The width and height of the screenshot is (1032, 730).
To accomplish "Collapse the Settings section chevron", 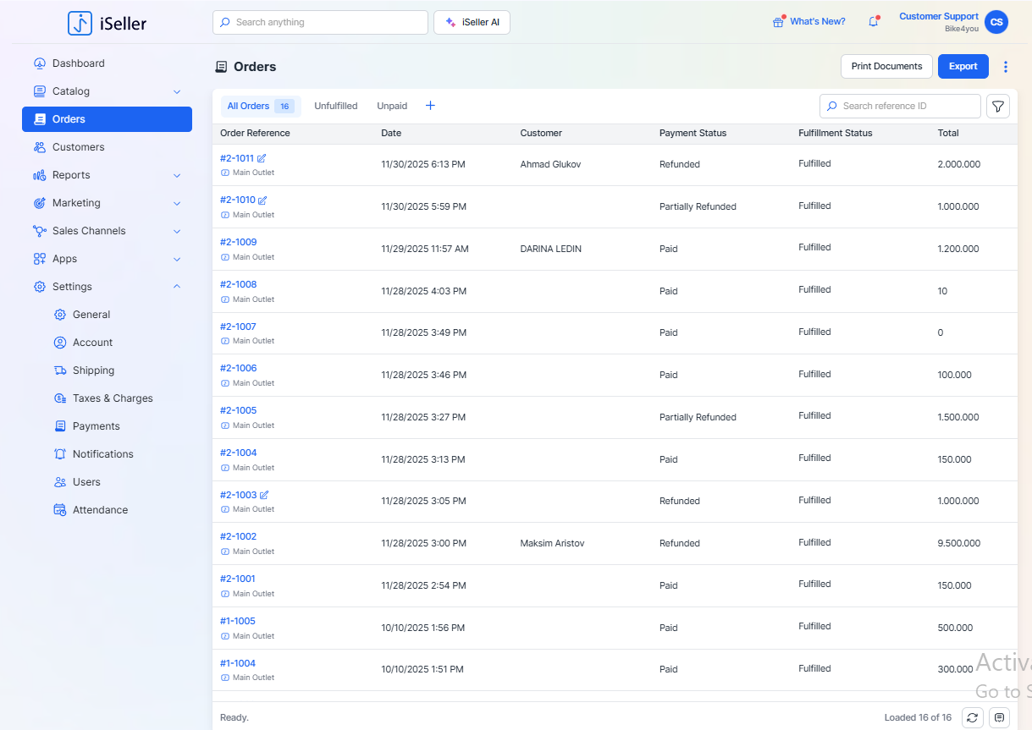I will [x=177, y=287].
